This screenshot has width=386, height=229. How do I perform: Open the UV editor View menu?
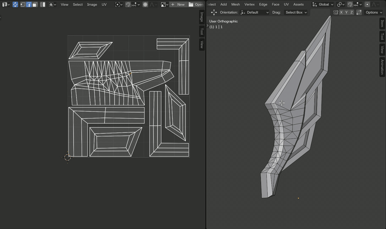pyautogui.click(x=65, y=4)
